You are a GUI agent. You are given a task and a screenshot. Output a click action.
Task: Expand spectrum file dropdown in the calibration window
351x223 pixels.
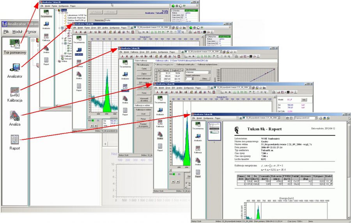click(220, 52)
